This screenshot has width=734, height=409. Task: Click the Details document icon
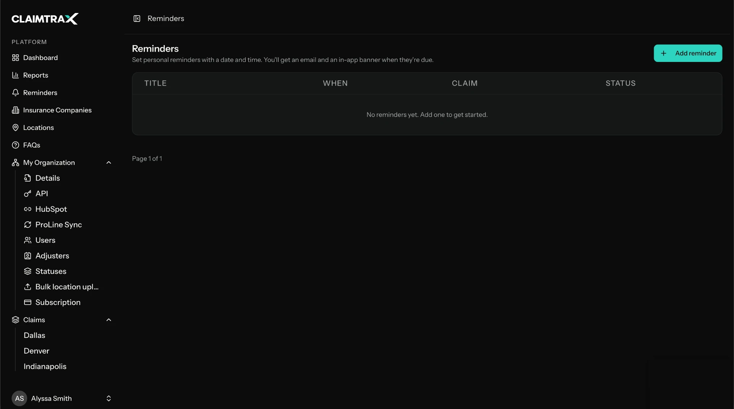pyautogui.click(x=28, y=178)
